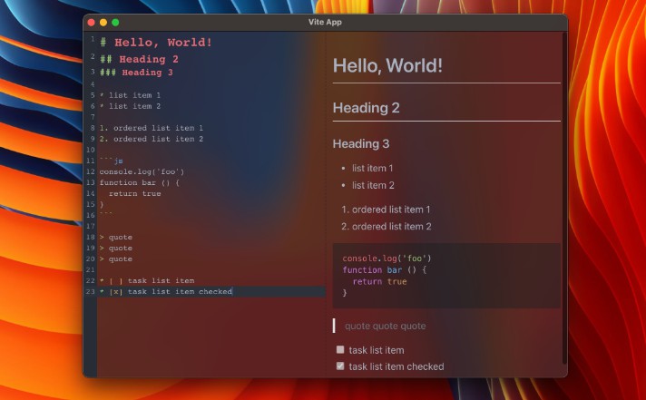Click the '# Hello, World!' line in editor
The height and width of the screenshot is (400, 646).
click(x=156, y=43)
